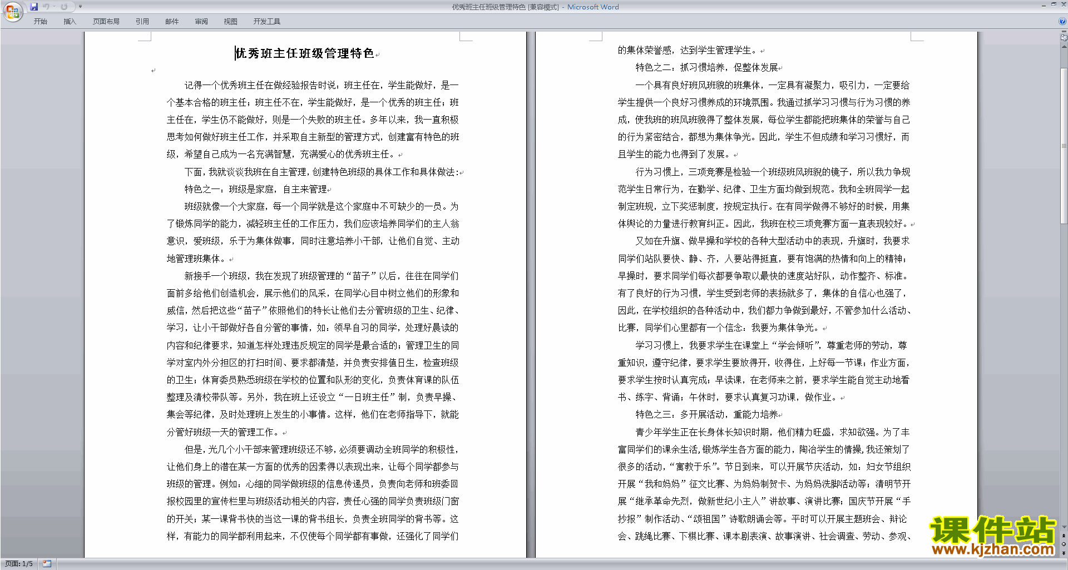Open the 开发工具 tab

(x=267, y=21)
